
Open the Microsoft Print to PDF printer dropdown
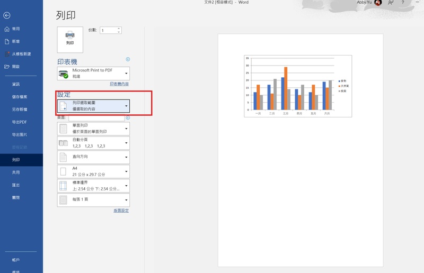(93, 74)
